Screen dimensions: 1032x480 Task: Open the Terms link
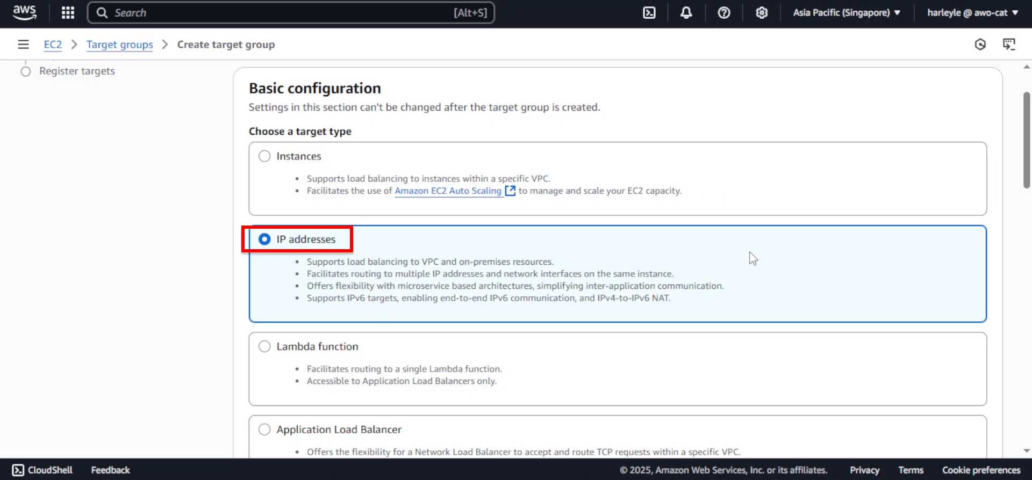tap(911, 470)
